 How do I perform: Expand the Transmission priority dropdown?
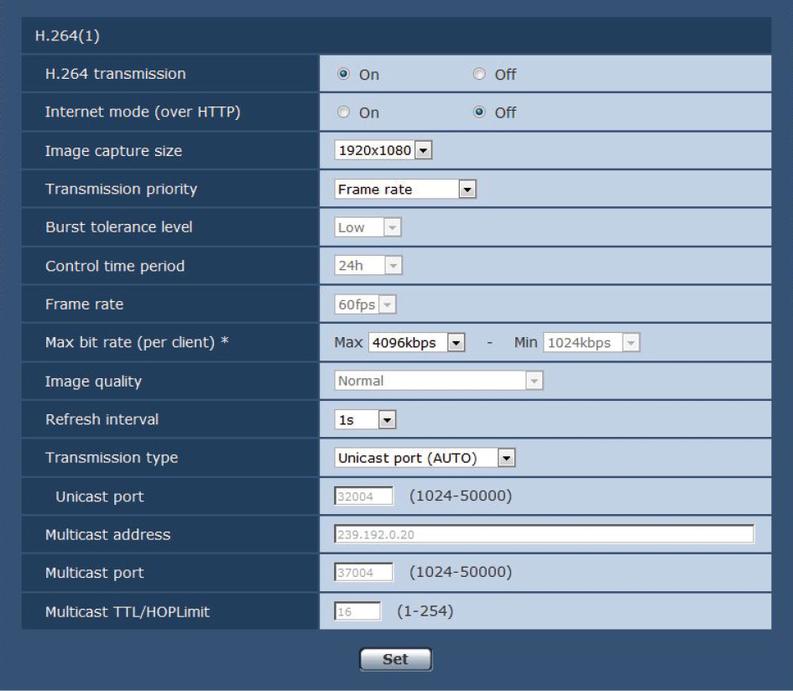(x=405, y=190)
